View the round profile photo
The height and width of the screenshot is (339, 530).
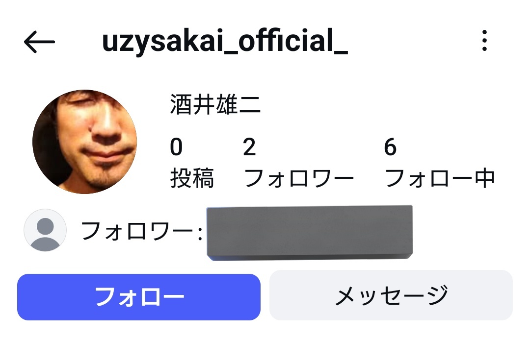tap(85, 142)
